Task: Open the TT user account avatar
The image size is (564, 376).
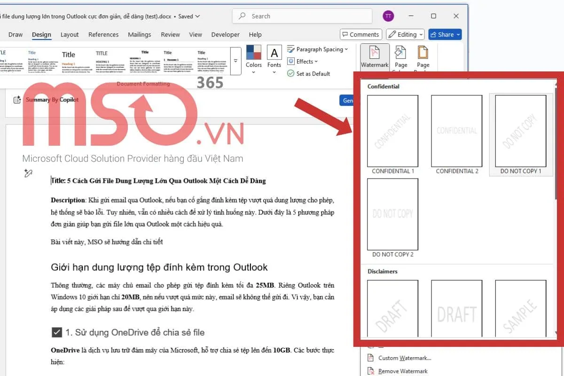Action: click(x=388, y=16)
